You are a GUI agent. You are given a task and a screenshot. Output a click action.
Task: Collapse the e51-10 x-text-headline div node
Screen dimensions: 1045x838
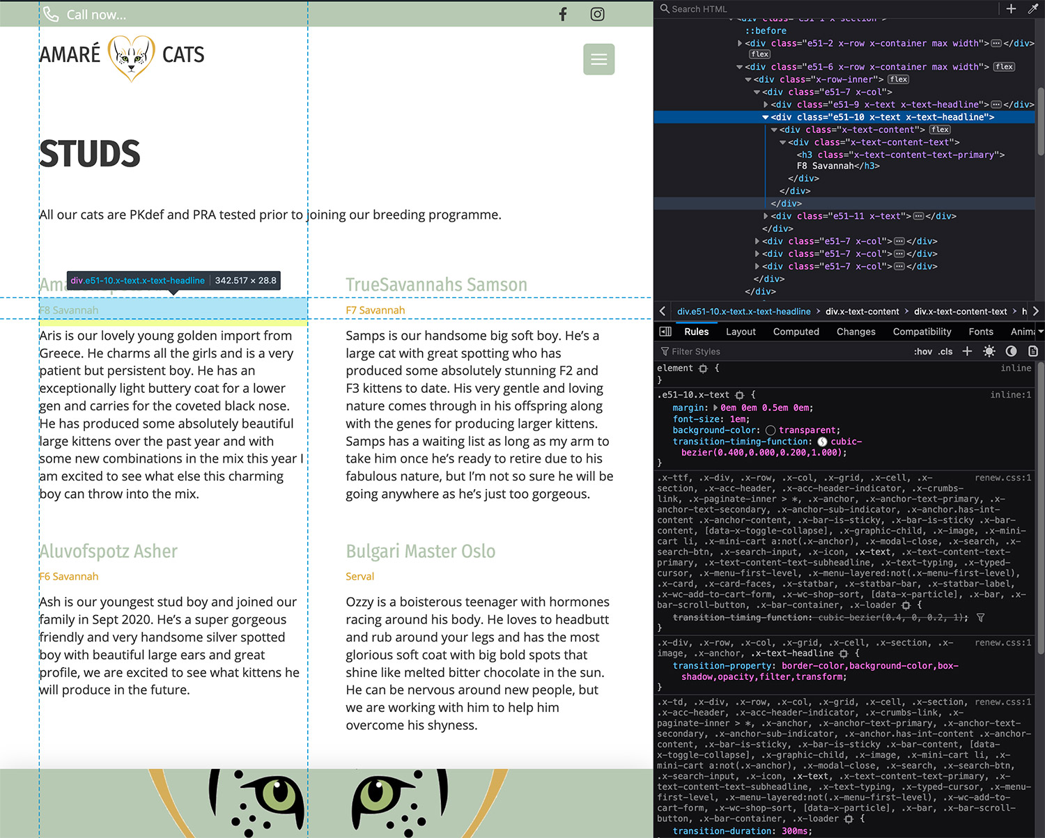766,118
